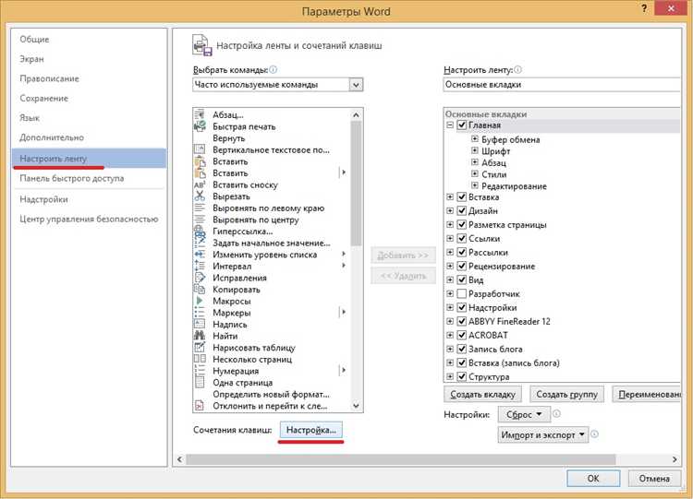
Task: Click command list scroll down arrow
Action: click(x=357, y=406)
